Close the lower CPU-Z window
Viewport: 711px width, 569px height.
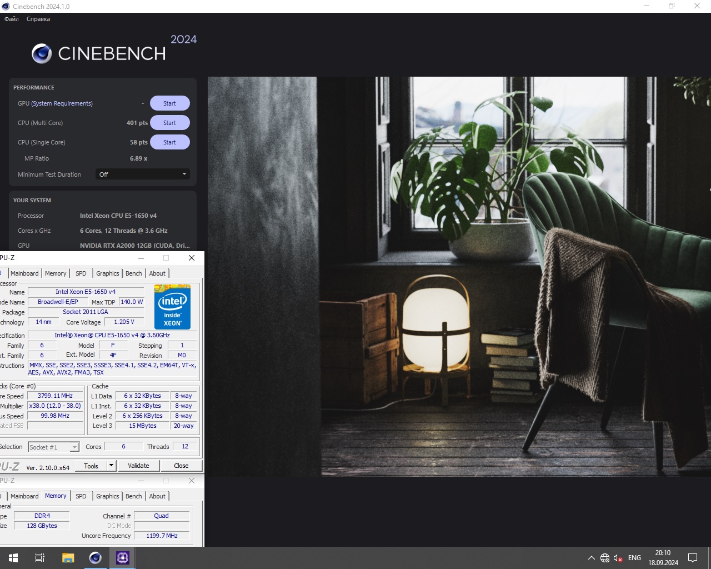(192, 481)
